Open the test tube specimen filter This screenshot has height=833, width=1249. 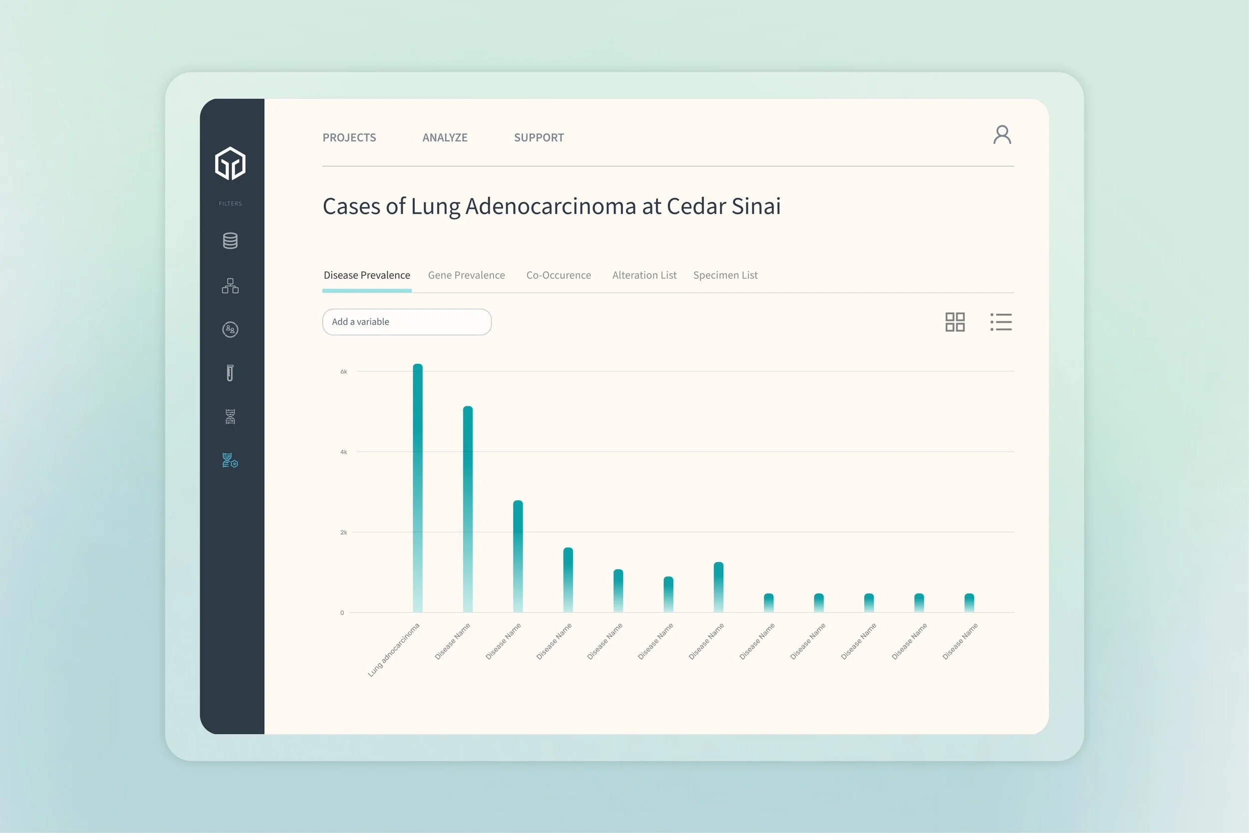[x=230, y=373]
